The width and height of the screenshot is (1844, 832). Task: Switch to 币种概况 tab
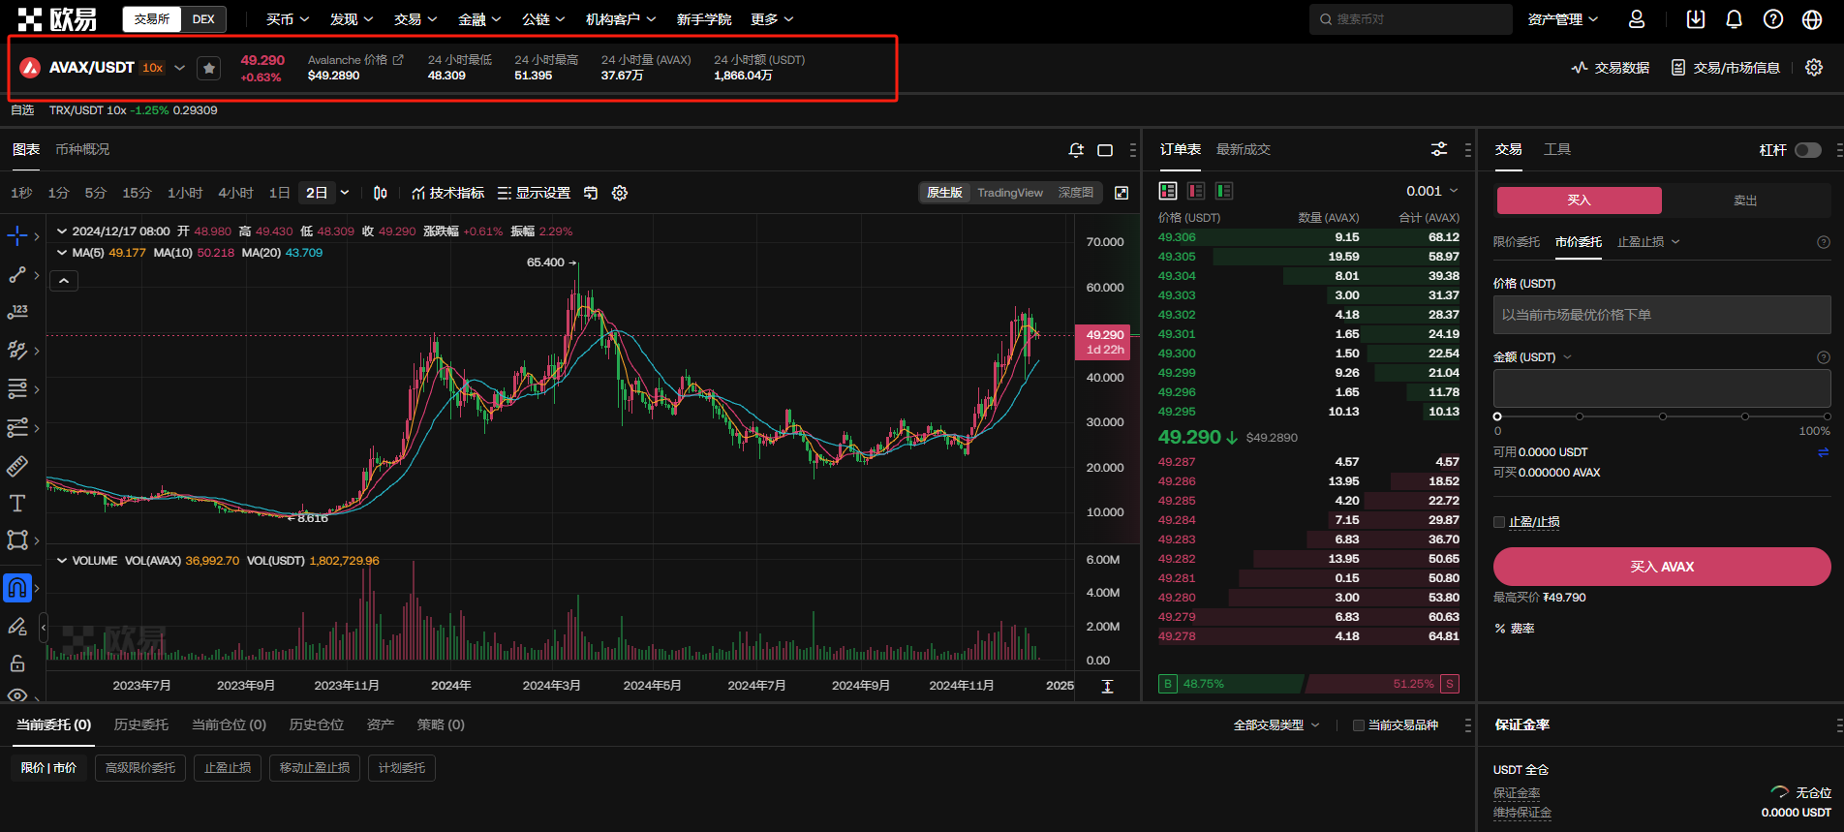click(82, 149)
